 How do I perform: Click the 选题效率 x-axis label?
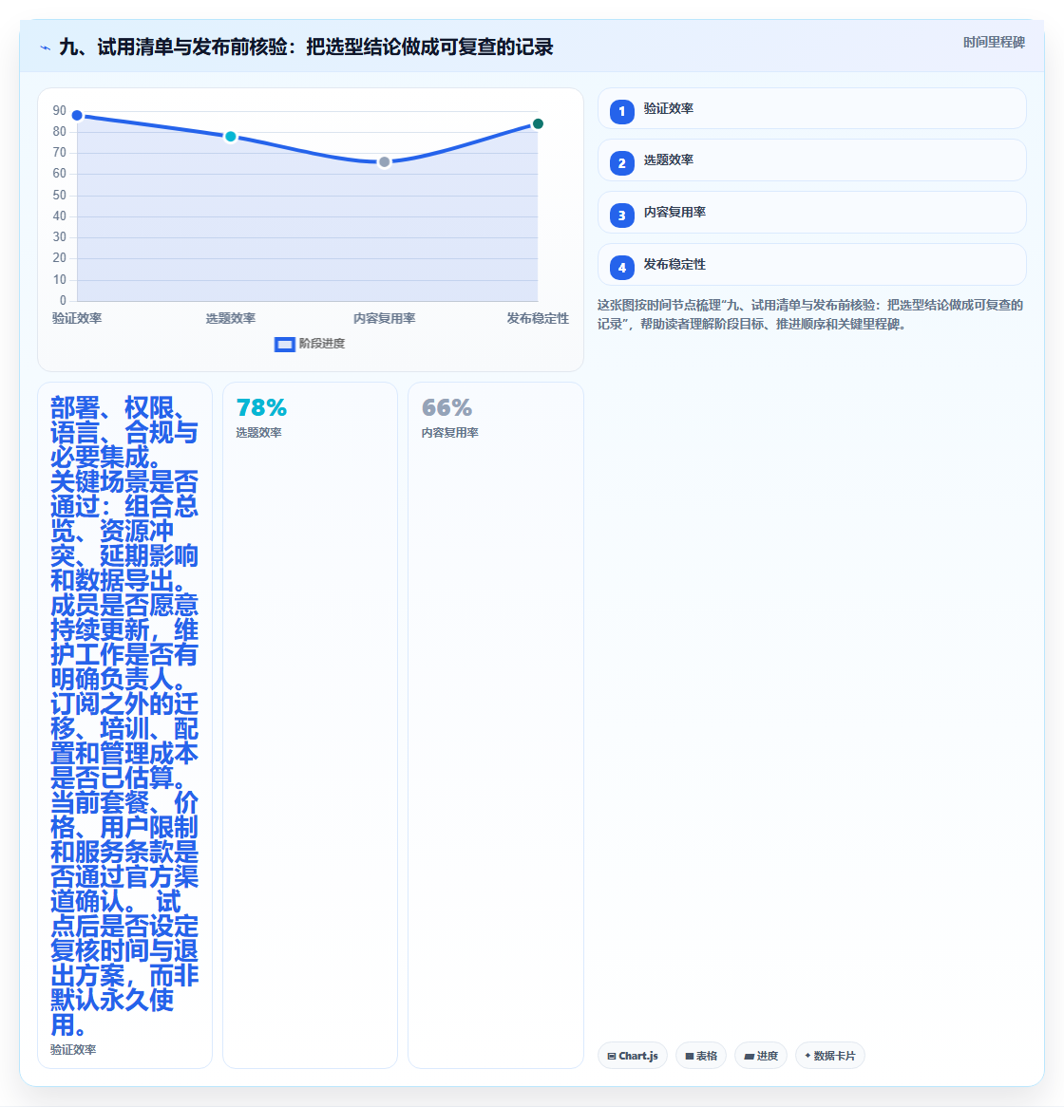tap(230, 318)
